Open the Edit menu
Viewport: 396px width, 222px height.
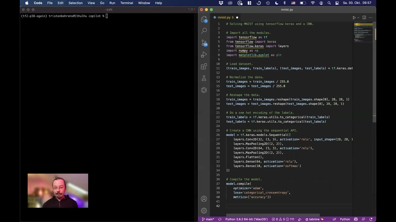(x=60, y=3)
